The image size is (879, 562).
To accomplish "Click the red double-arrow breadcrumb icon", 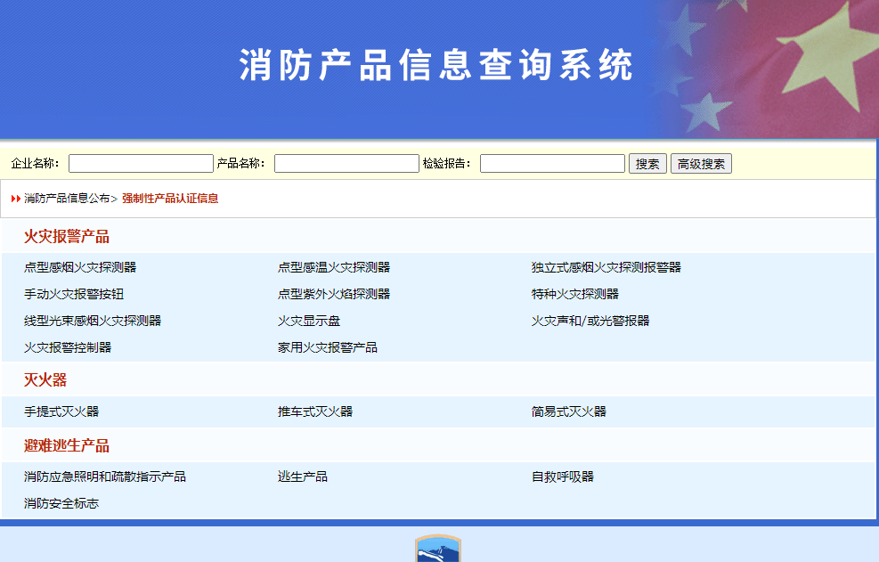I will [16, 199].
